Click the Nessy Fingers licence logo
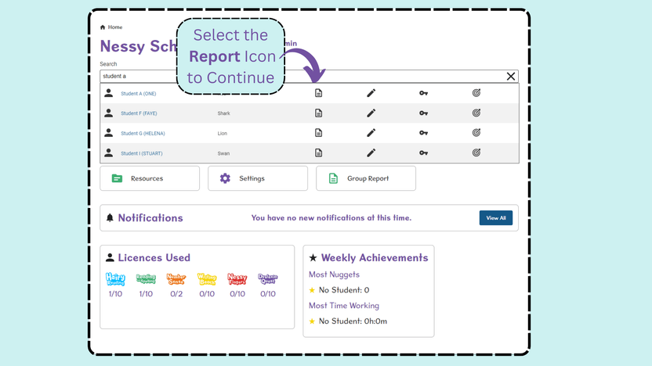 [x=237, y=279]
